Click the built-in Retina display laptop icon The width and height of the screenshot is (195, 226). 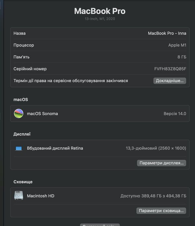(x=19, y=148)
